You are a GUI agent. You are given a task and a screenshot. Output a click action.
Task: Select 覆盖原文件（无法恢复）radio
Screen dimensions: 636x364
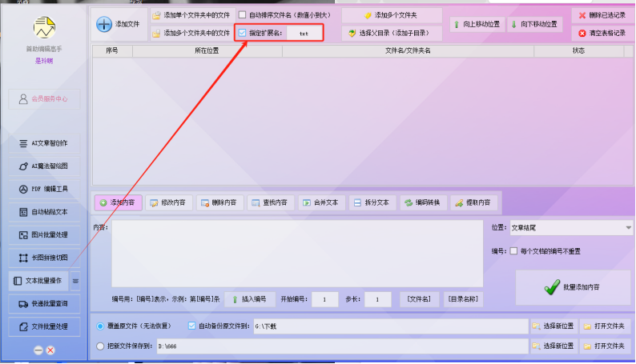[100, 326]
